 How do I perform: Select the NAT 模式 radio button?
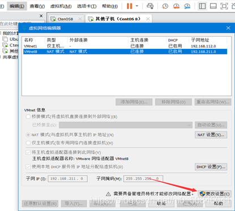pyautogui.click(x=28, y=135)
